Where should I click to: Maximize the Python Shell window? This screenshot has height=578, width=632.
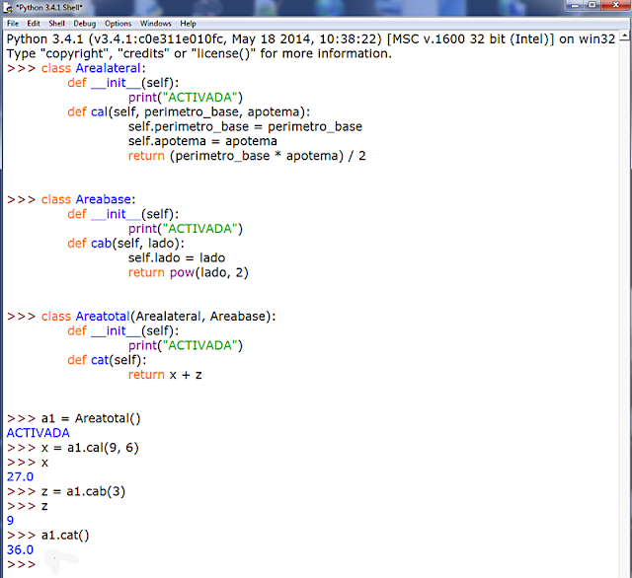point(592,5)
